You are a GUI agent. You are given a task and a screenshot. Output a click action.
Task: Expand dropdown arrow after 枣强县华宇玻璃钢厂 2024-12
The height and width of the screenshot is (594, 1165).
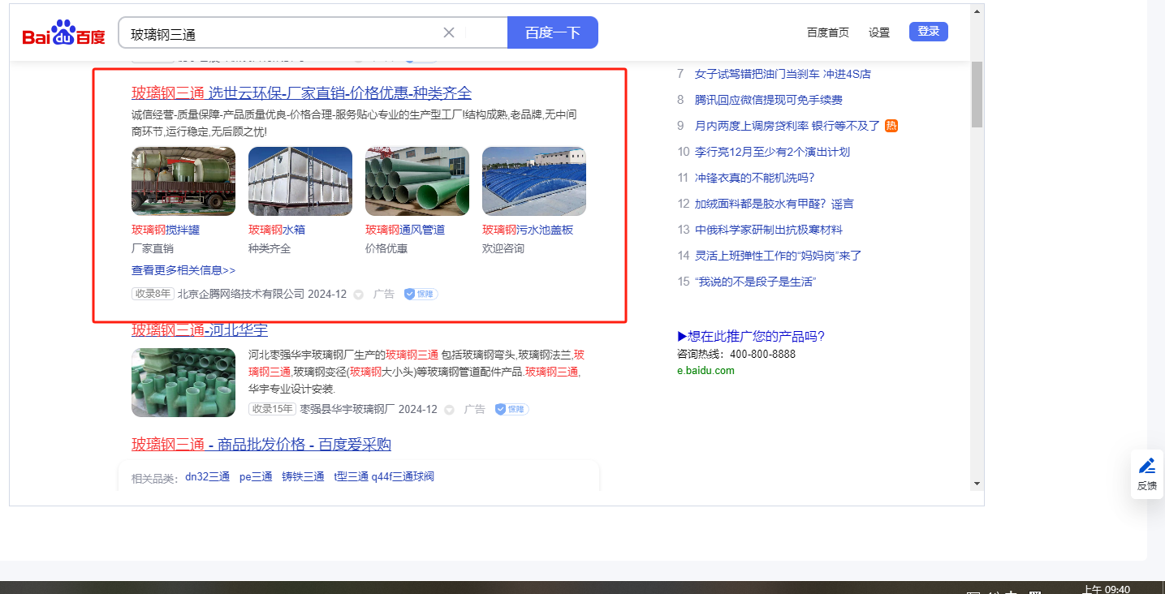pos(450,410)
